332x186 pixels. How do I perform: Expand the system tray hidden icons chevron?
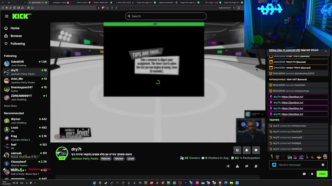coord(35,183)
